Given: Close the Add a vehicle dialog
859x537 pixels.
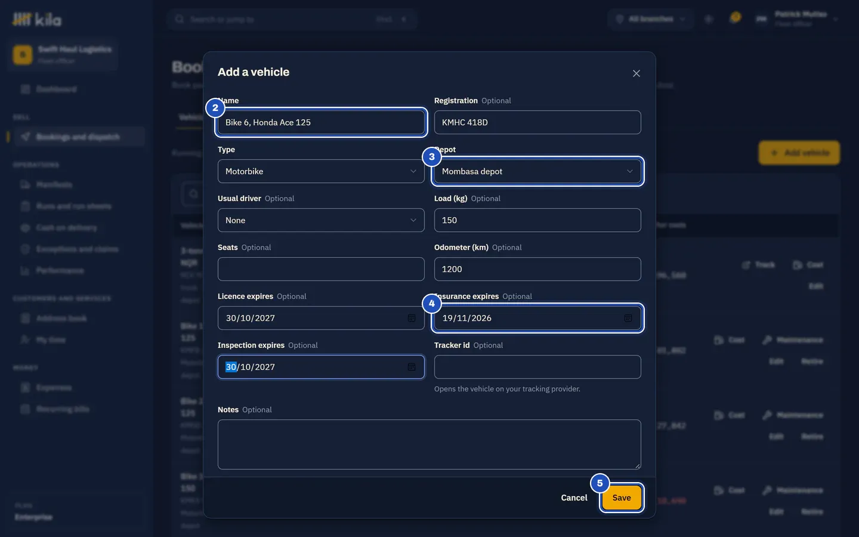Looking at the screenshot, I should (x=636, y=73).
